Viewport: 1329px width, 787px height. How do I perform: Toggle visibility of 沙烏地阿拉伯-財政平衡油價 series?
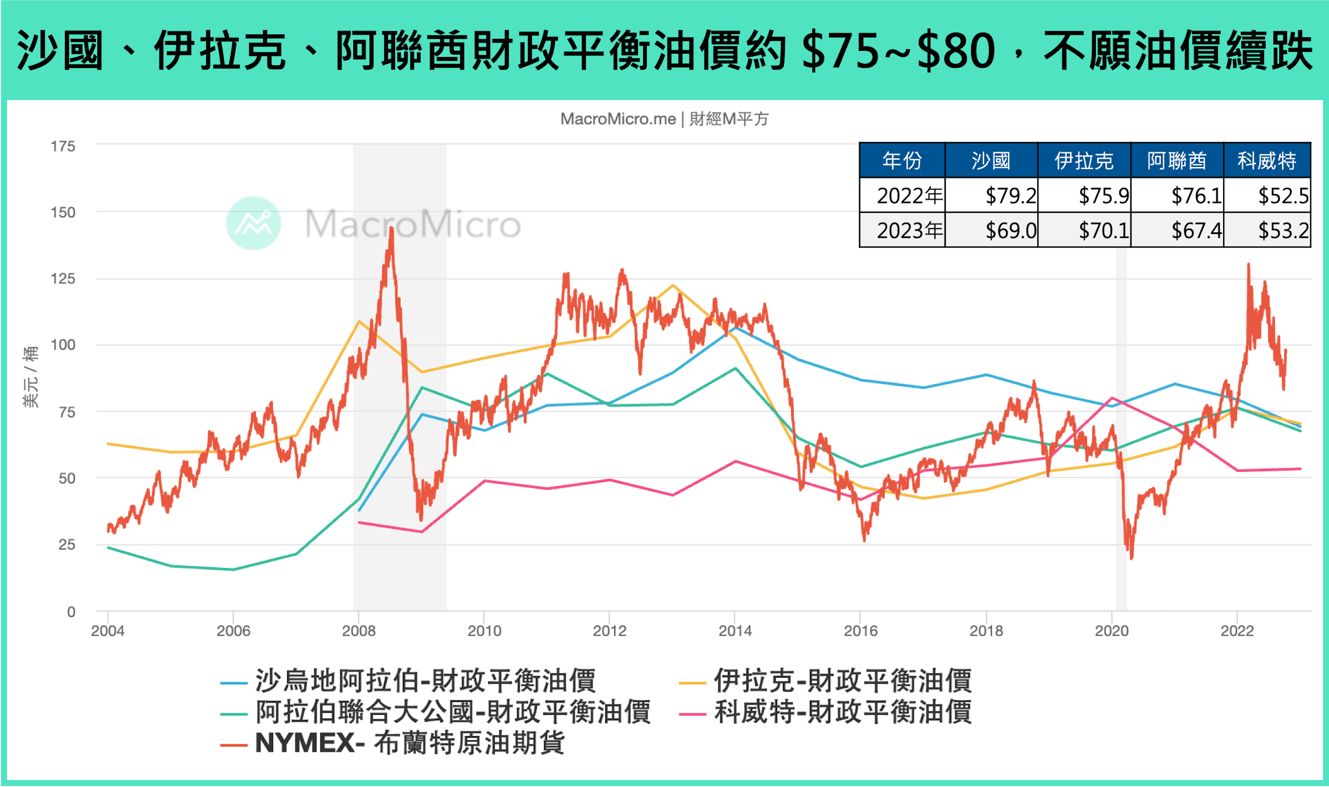point(425,684)
